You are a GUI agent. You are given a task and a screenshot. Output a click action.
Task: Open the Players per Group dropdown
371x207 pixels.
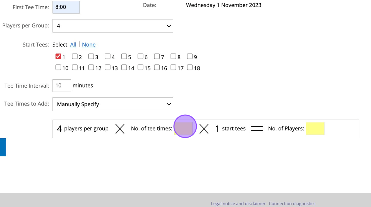pos(113,26)
